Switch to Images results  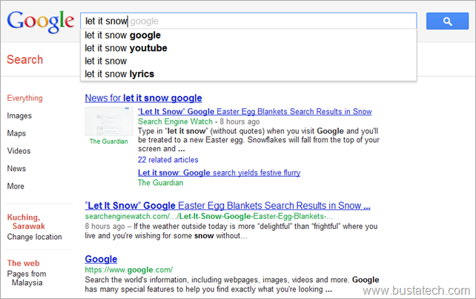click(19, 115)
